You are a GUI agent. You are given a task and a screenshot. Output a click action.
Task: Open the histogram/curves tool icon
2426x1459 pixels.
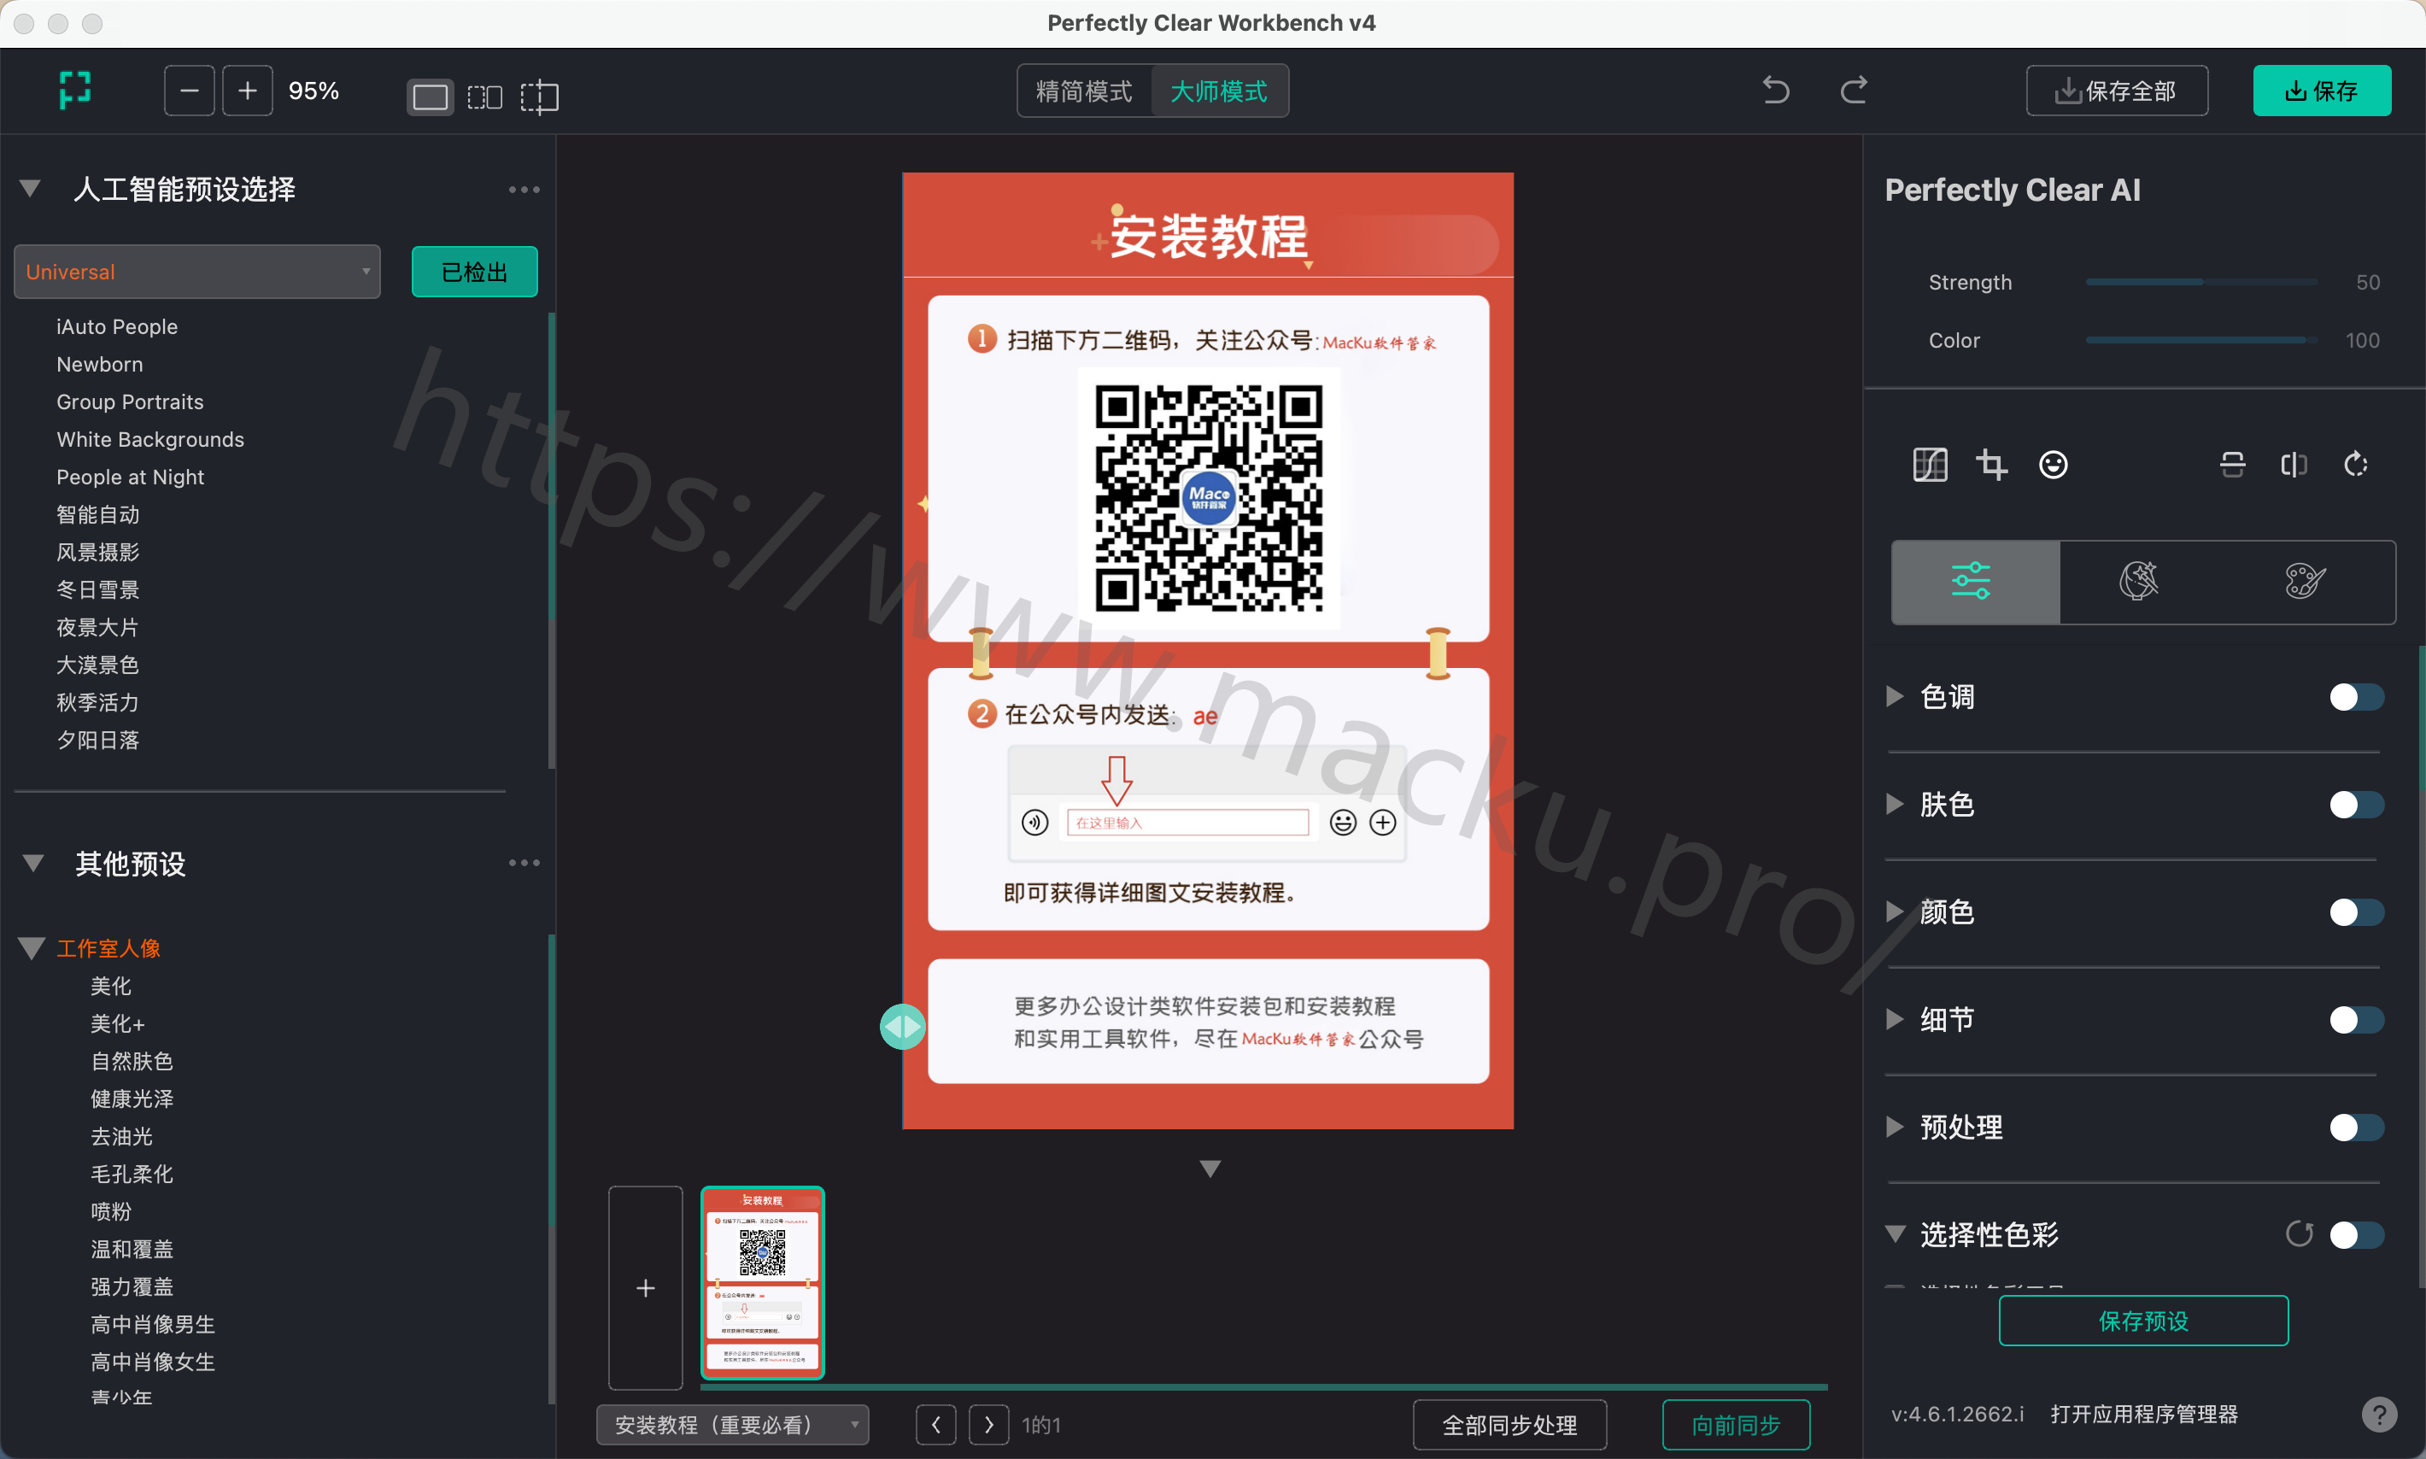click(x=1930, y=464)
